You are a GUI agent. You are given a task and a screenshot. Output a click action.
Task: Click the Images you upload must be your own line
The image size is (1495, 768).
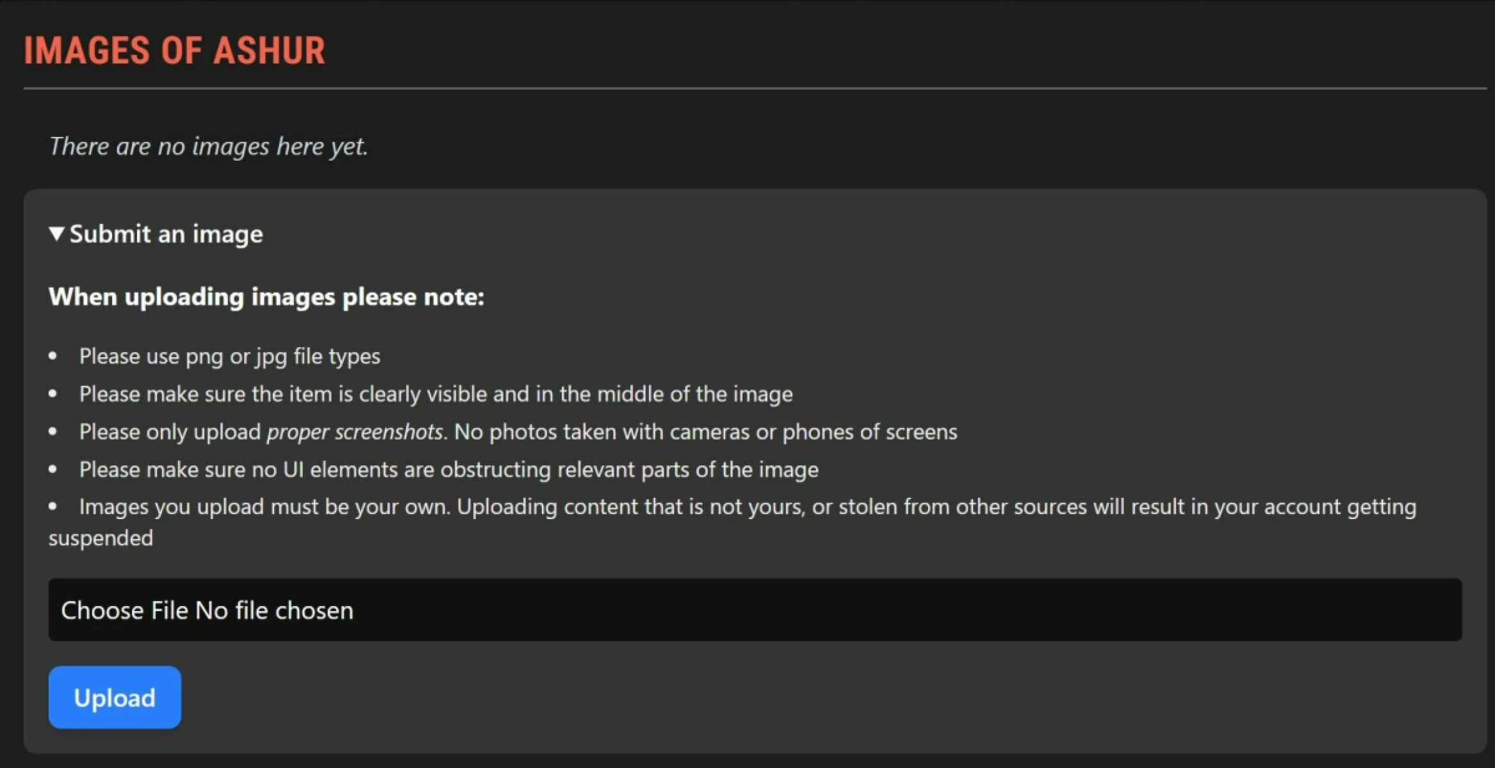pyautogui.click(x=748, y=506)
